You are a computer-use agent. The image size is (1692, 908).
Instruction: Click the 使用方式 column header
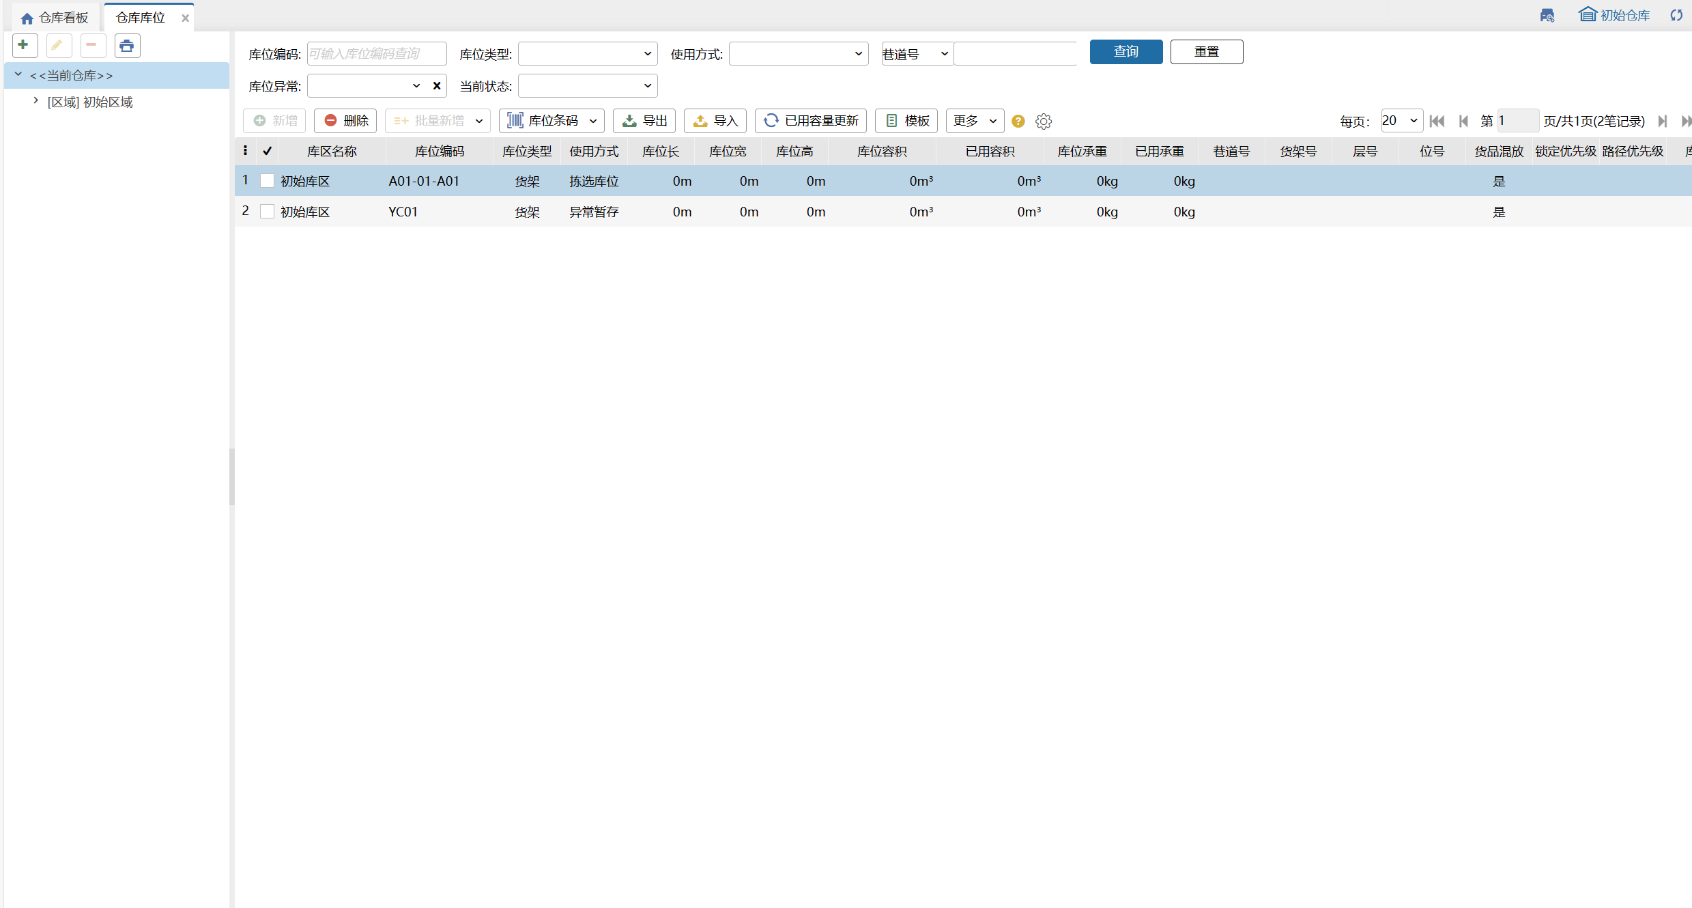click(x=594, y=151)
